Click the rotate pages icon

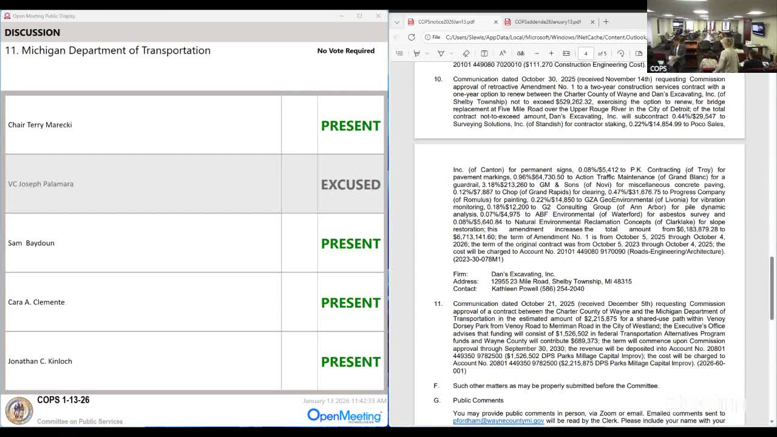tap(620, 53)
